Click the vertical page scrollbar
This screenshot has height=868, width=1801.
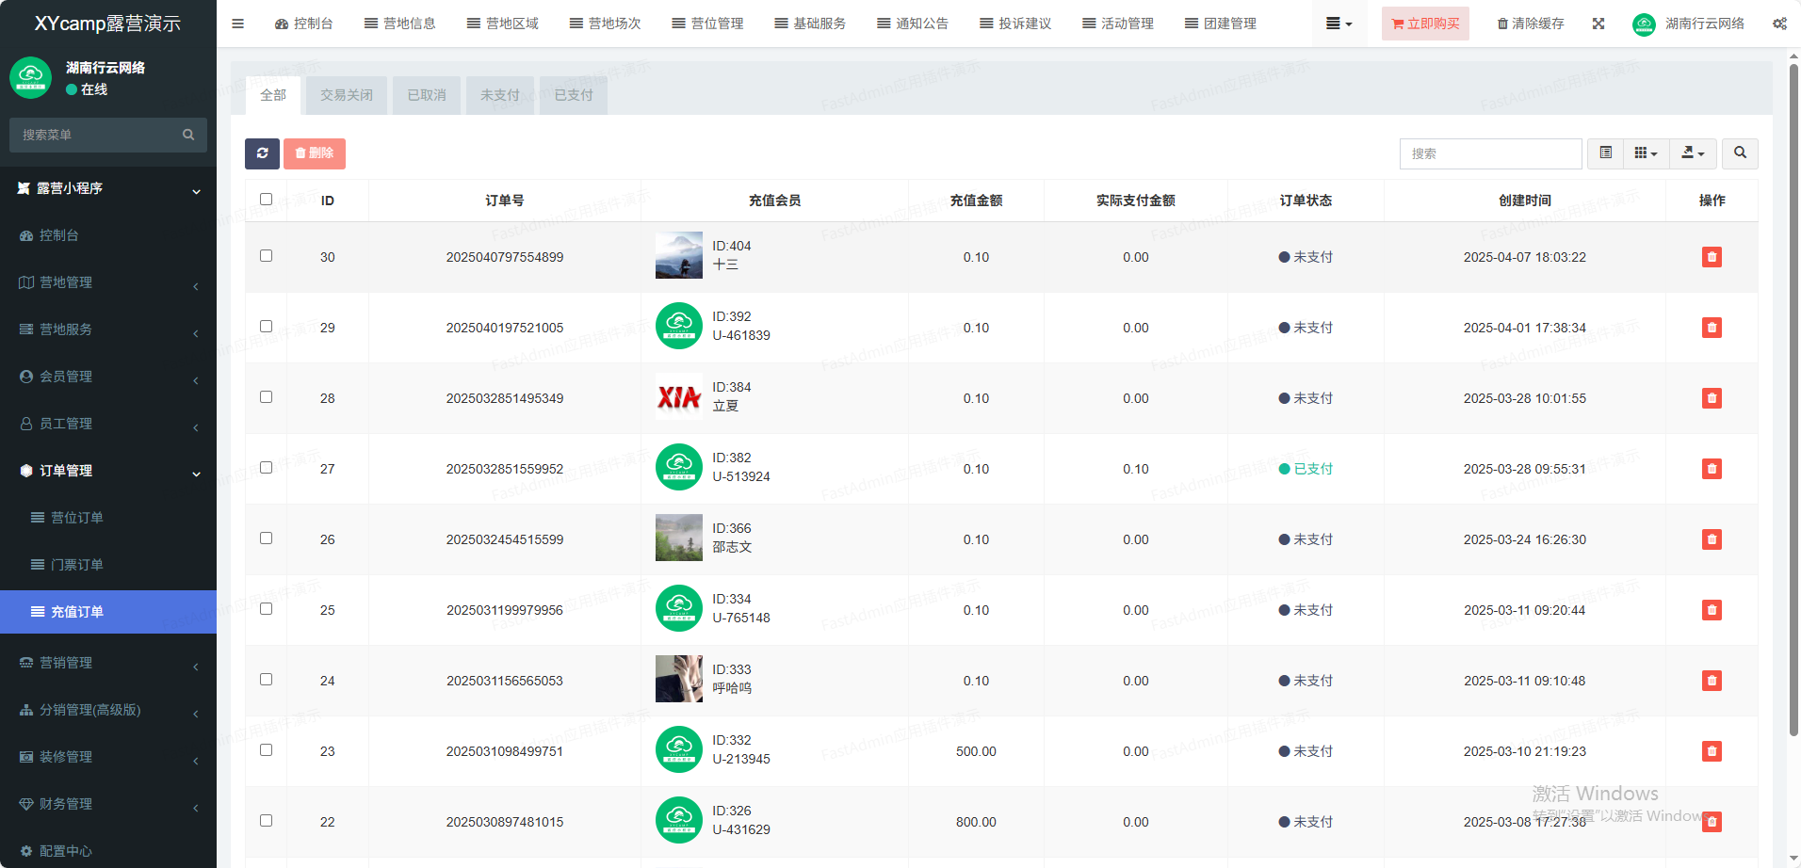pos(1793,395)
